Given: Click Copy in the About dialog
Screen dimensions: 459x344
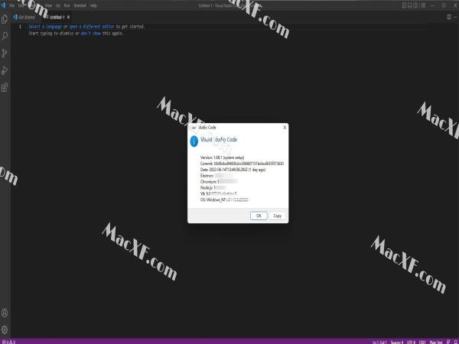Looking at the screenshot, I should 277,216.
